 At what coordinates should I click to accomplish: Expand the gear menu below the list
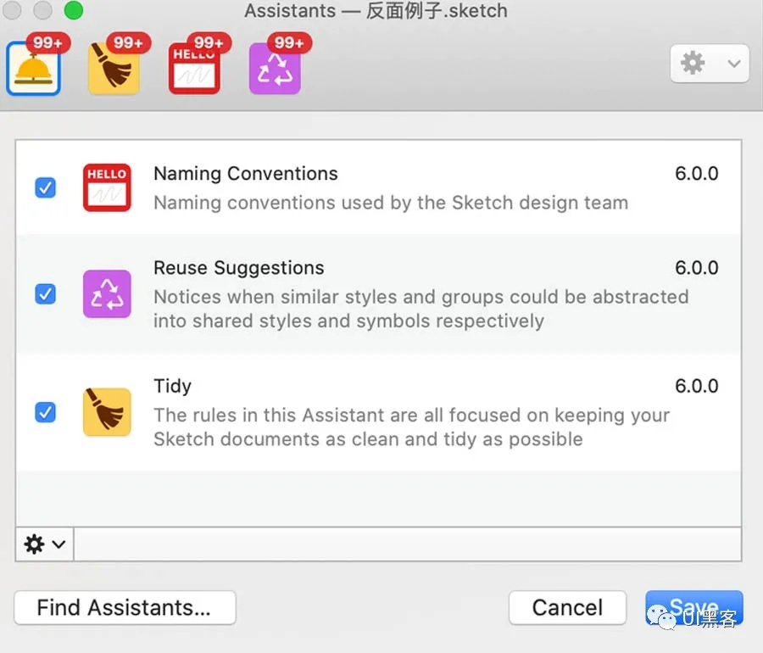(x=45, y=544)
